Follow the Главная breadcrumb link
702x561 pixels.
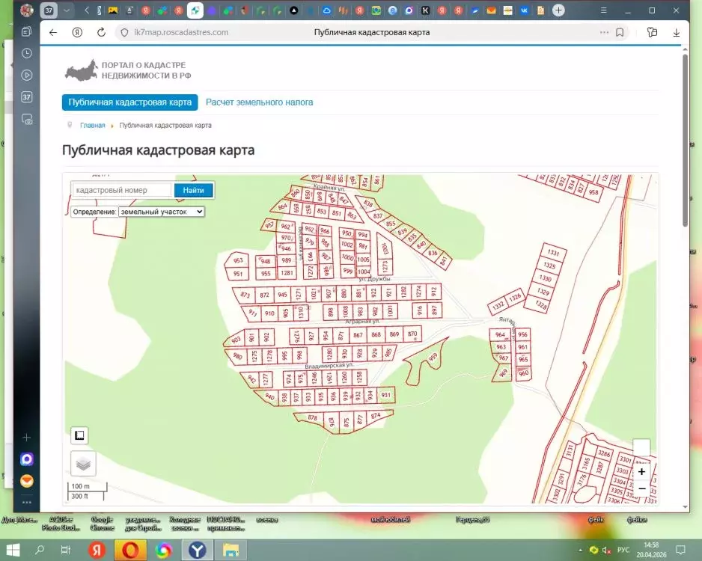click(x=93, y=125)
